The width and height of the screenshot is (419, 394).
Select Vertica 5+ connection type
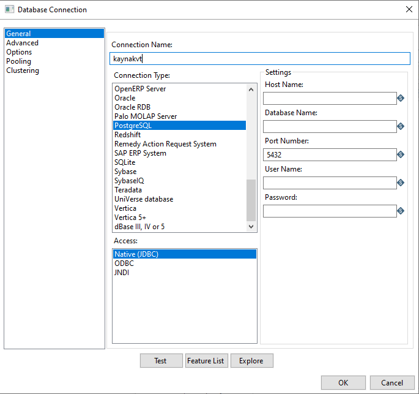pos(179,218)
